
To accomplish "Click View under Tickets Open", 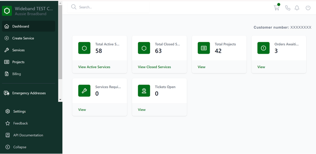I will 142,110.
